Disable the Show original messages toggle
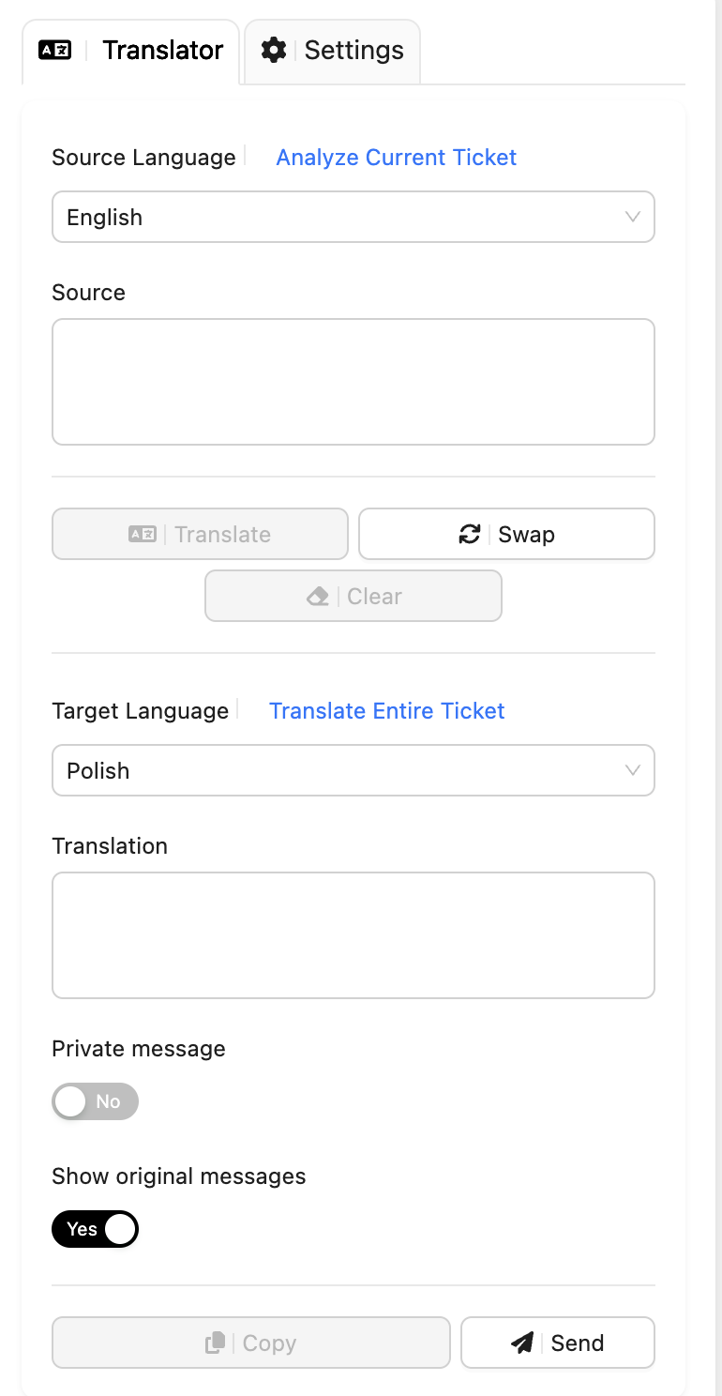 coord(95,1229)
